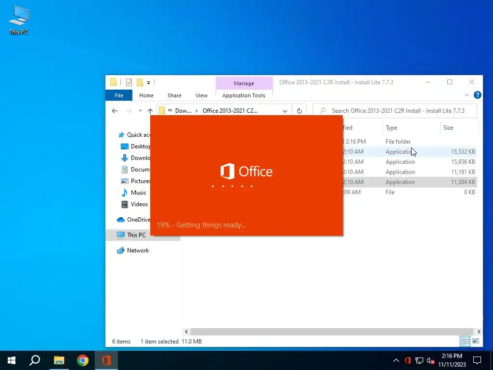This screenshot has width=493, height=370.
Task: Select the 15,656 KB Application file
Action: [x=409, y=162]
